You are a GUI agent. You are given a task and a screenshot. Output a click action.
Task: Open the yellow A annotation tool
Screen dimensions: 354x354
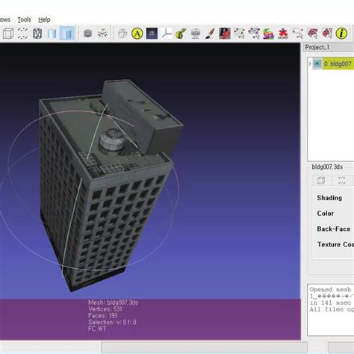click(x=137, y=34)
